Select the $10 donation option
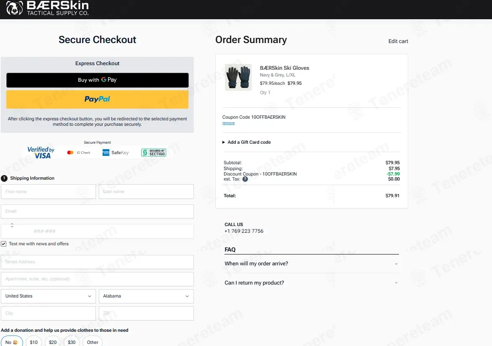Screen dimensions: 492x346 [33, 342]
